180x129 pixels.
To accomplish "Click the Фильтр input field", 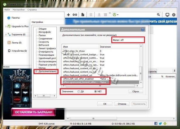I will click(x=127, y=40).
